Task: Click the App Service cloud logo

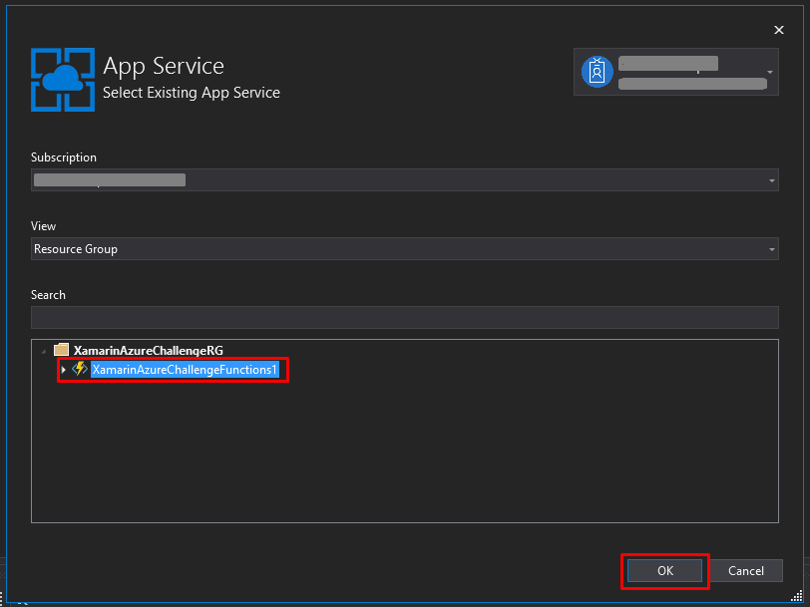Action: click(63, 80)
